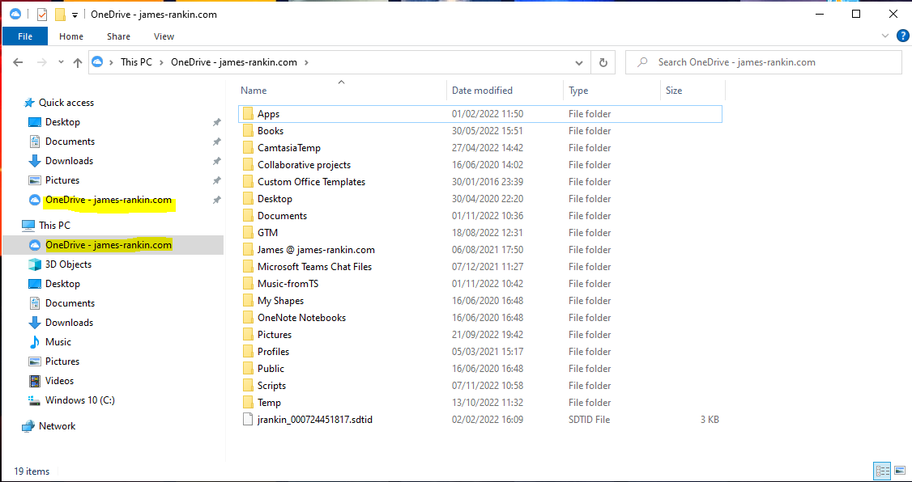Expand the ribbon using the chevron arrow
This screenshot has width=912, height=482.
point(885,36)
